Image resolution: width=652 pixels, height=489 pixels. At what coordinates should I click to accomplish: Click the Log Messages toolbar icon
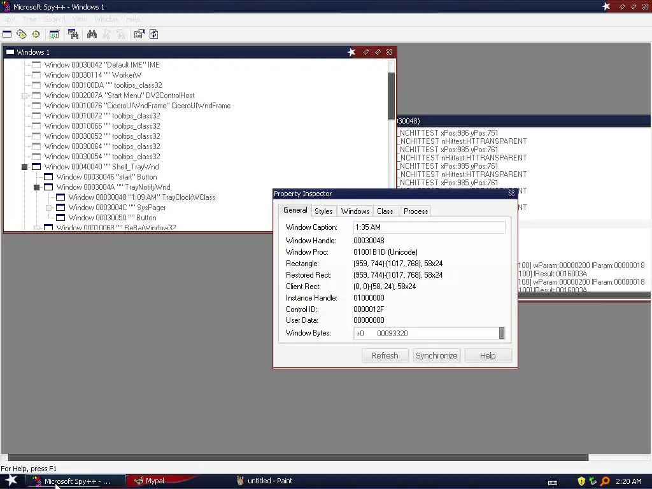(x=54, y=34)
